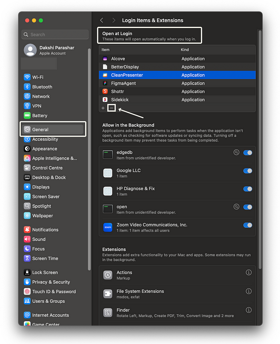
Task: Open Accessibility settings icon
Action: point(27,139)
